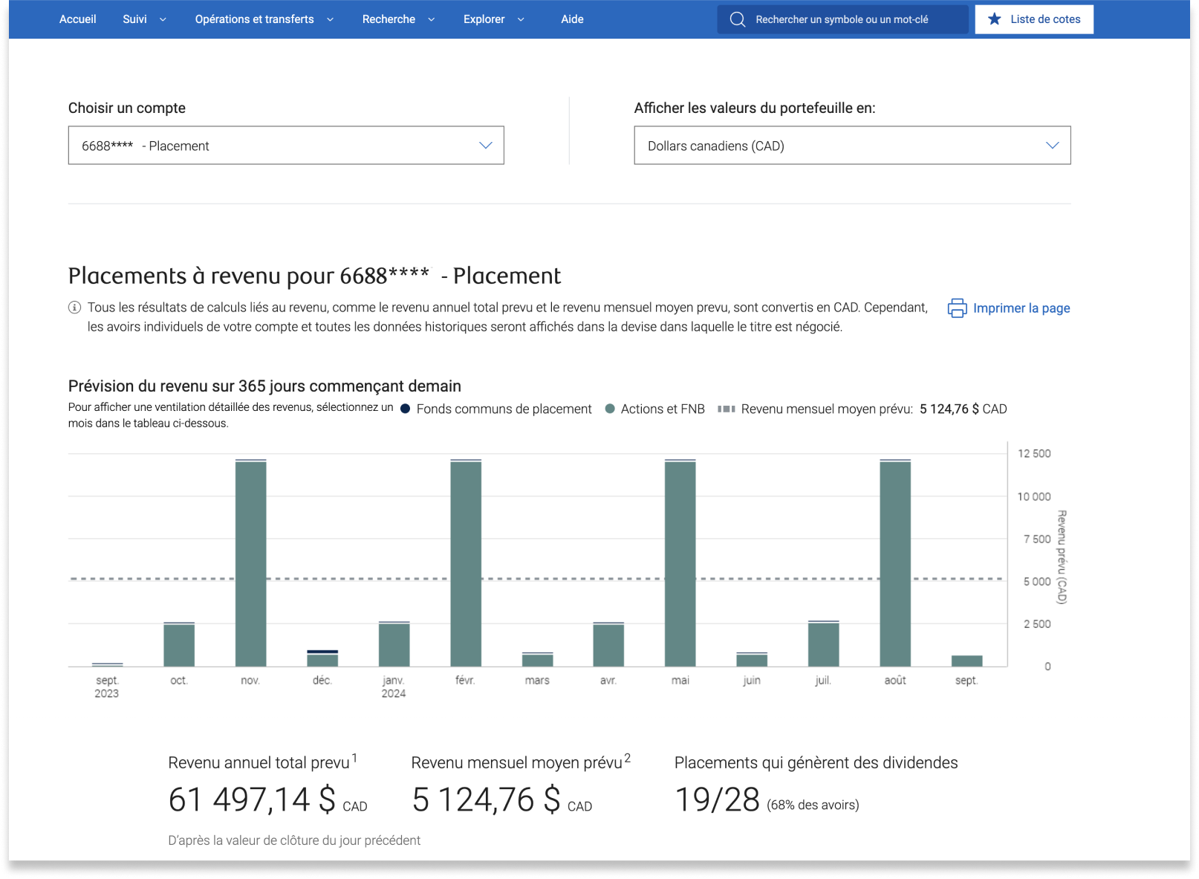
Task: Click D'après la valeur de clôture note
Action: click(294, 840)
